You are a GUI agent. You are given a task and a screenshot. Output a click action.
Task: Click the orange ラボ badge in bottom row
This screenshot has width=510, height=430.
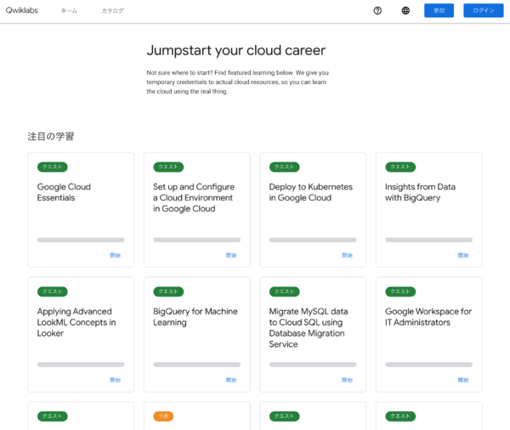click(163, 416)
